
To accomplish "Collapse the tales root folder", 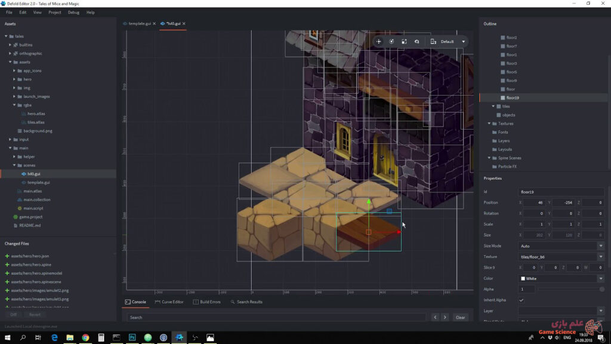I will coord(6,36).
